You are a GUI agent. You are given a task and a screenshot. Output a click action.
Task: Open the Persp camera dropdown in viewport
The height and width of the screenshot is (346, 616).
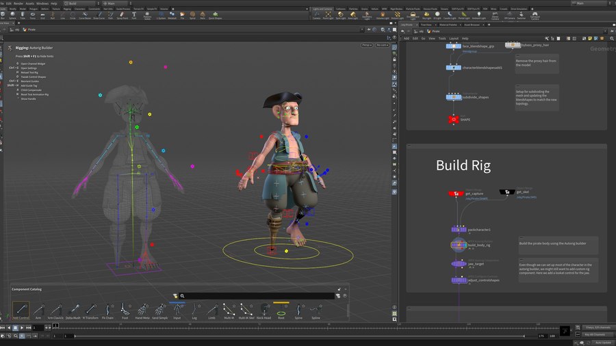click(367, 45)
